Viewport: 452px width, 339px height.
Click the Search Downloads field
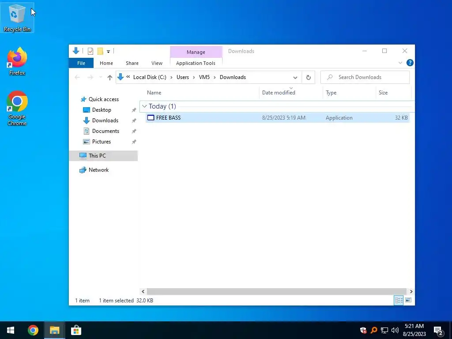[365, 77]
